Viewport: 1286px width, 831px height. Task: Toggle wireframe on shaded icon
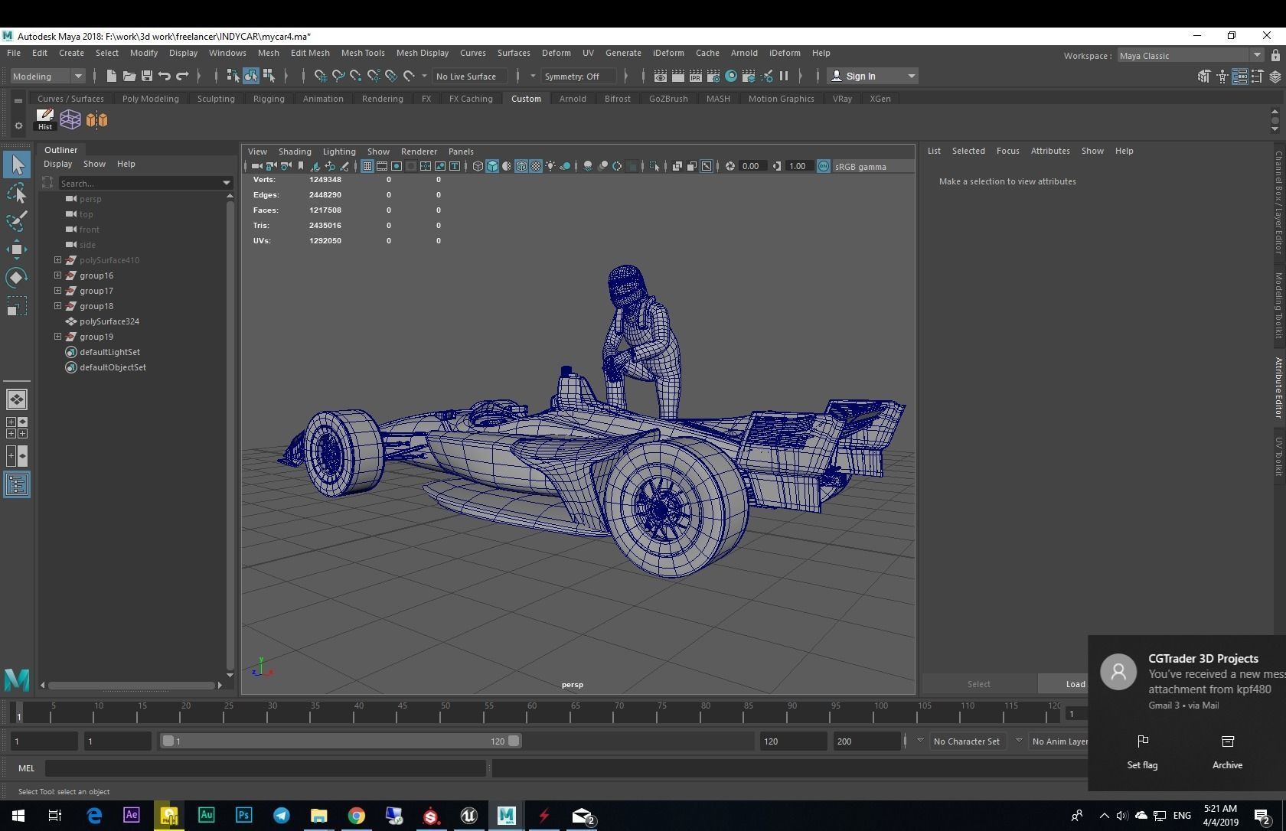point(521,166)
